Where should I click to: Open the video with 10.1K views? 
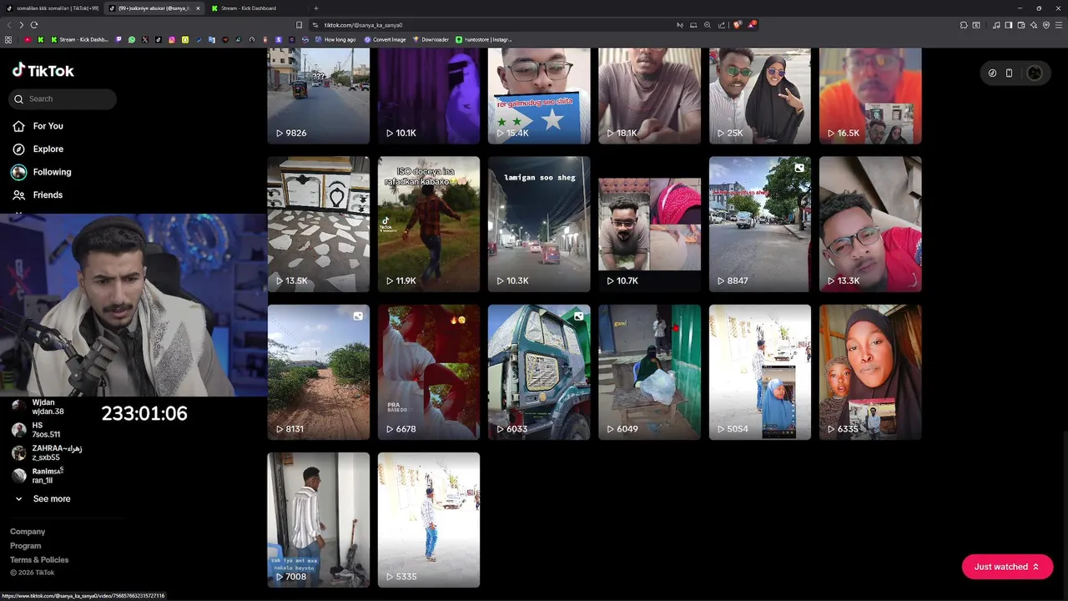point(429,95)
